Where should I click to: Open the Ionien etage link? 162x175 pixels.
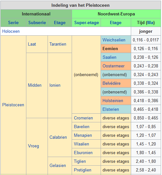(x=55, y=85)
